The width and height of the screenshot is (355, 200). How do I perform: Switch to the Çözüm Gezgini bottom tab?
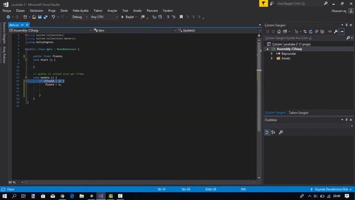pyautogui.click(x=275, y=113)
